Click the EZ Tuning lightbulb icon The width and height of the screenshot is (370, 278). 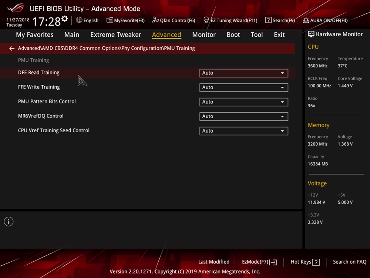(206, 20)
